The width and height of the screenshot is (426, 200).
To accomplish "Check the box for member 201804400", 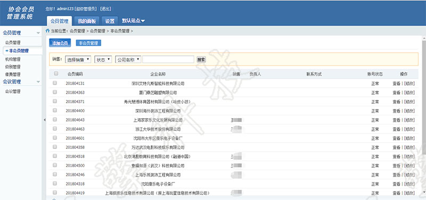I will [55, 110].
